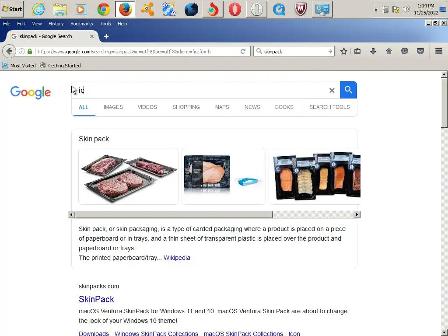The height and width of the screenshot is (336, 448).
Task: Open Internet Explorer from the taskbar
Action: (x=38, y=9)
